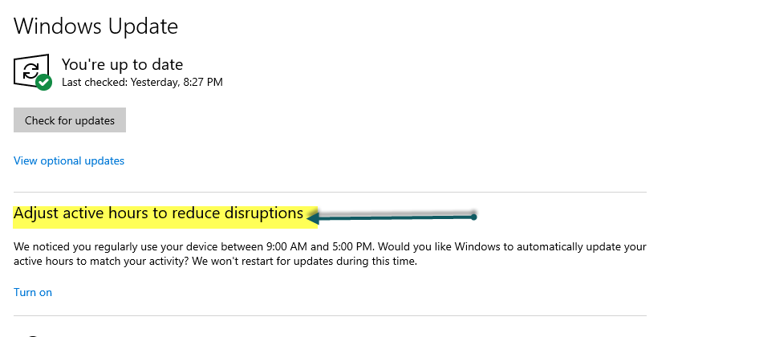Select the You're up to date status text
The height and width of the screenshot is (337, 759).
pos(123,64)
